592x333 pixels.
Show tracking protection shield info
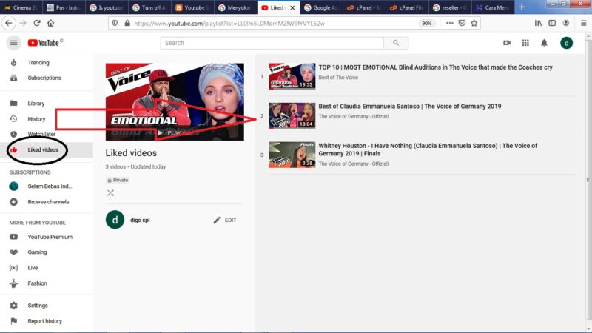tap(115, 24)
